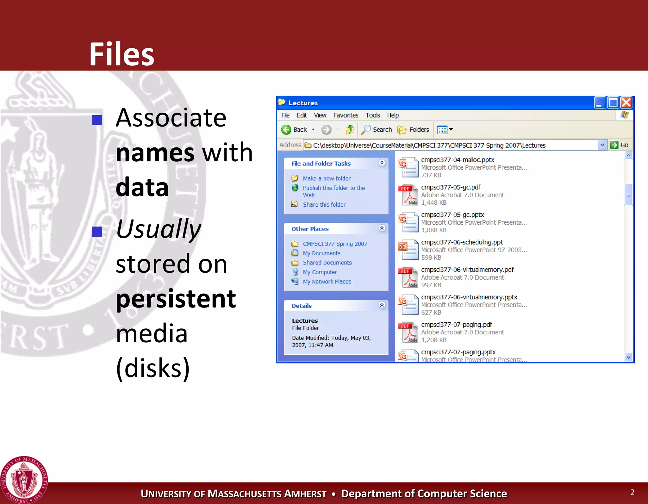Image resolution: width=648 pixels, height=504 pixels.
Task: Collapse the Details panel
Action: (x=382, y=305)
